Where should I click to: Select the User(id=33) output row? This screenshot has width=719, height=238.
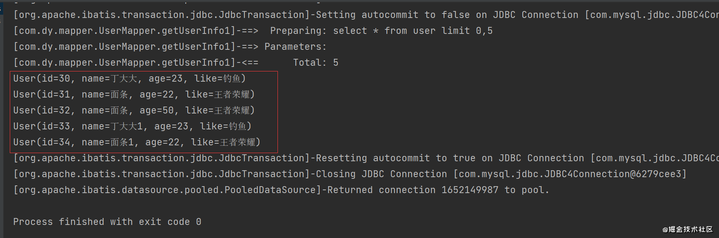(132, 127)
